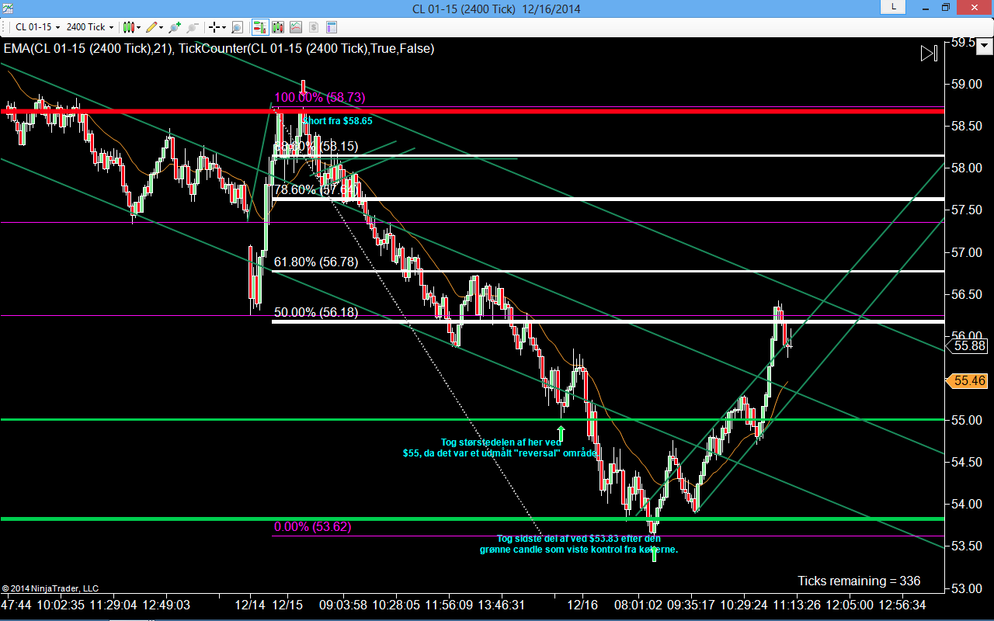Expand the crosshair cursor dropdown arrow
Viewport: 994px width, 621px height.
point(224,27)
